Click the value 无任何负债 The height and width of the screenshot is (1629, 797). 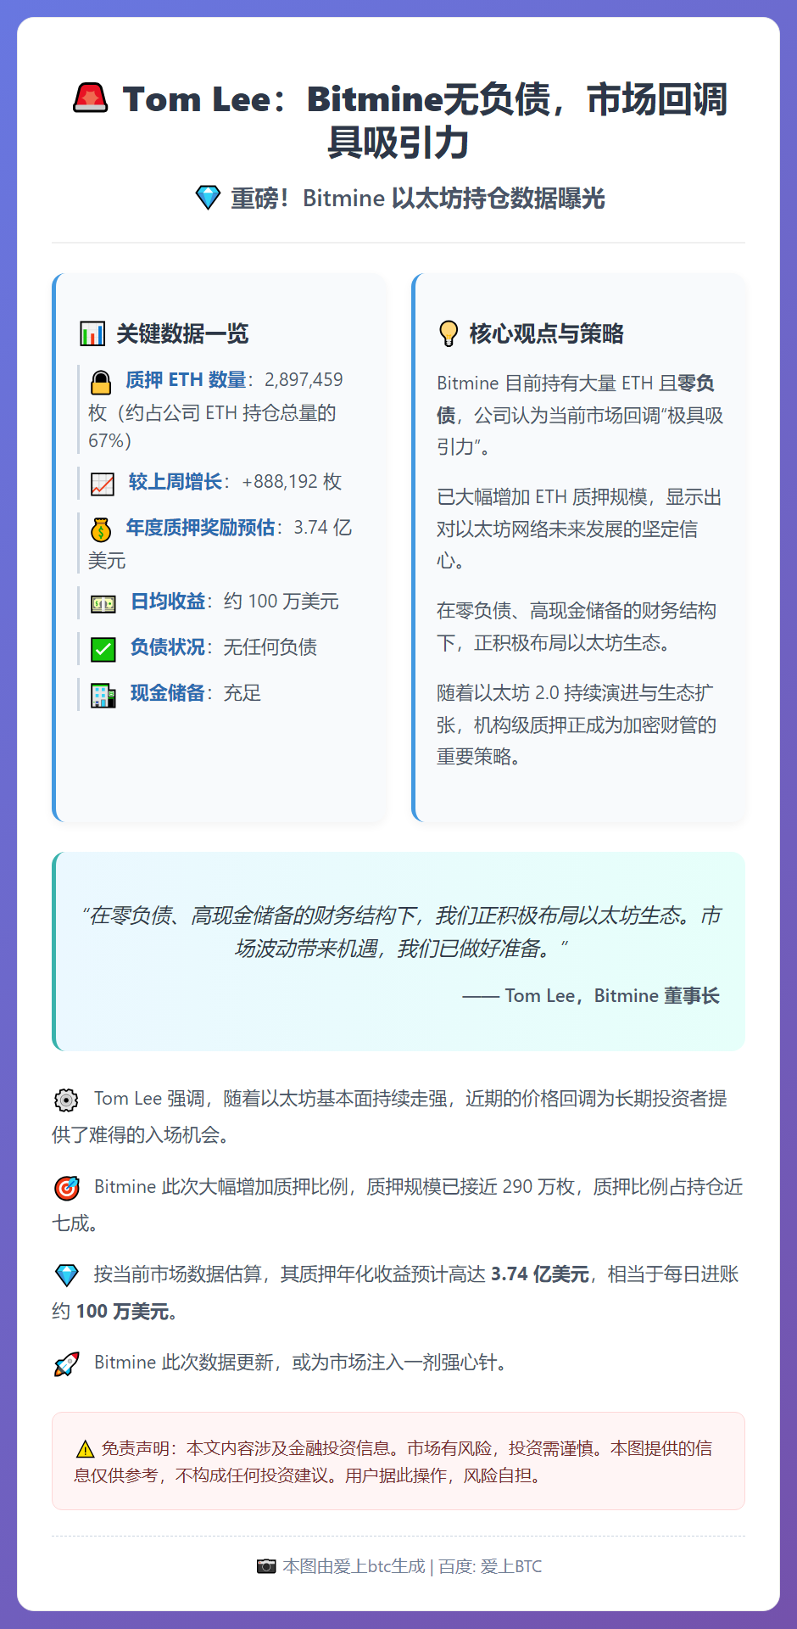coord(270,647)
